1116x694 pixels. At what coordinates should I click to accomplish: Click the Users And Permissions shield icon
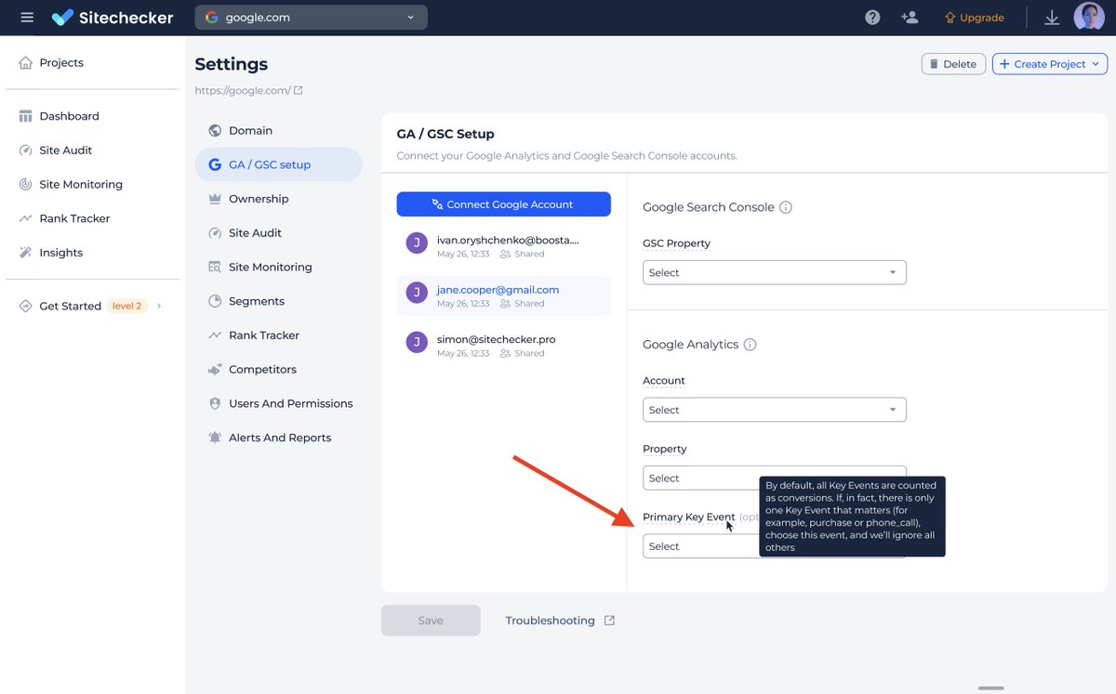coord(215,403)
